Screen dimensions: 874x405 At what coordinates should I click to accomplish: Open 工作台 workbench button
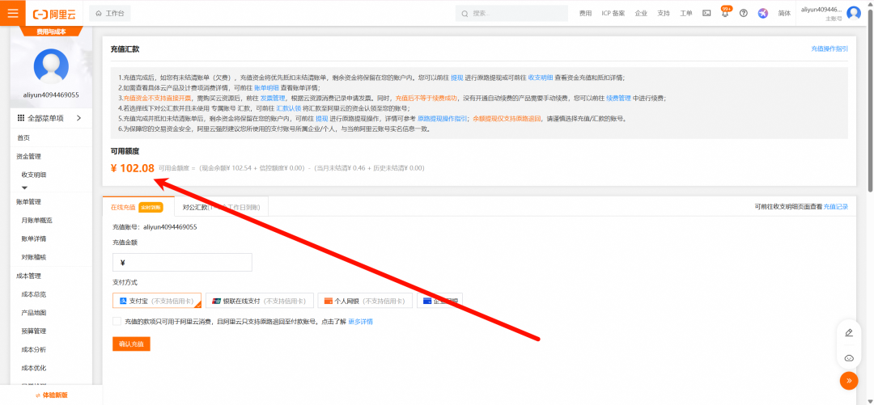pyautogui.click(x=110, y=13)
